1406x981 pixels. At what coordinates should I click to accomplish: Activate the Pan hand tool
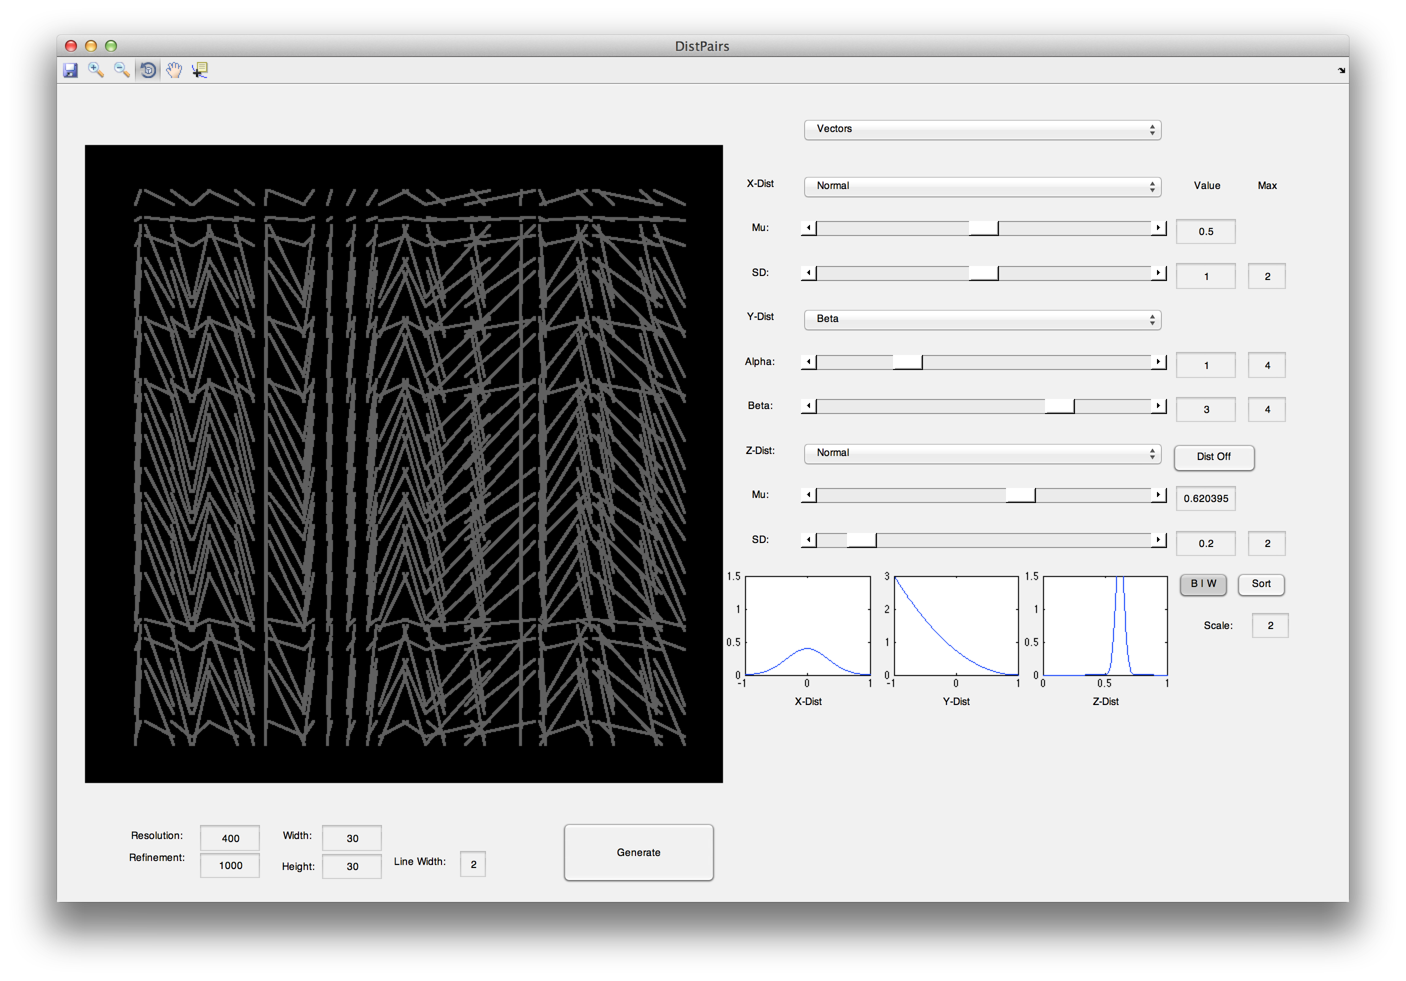click(174, 70)
